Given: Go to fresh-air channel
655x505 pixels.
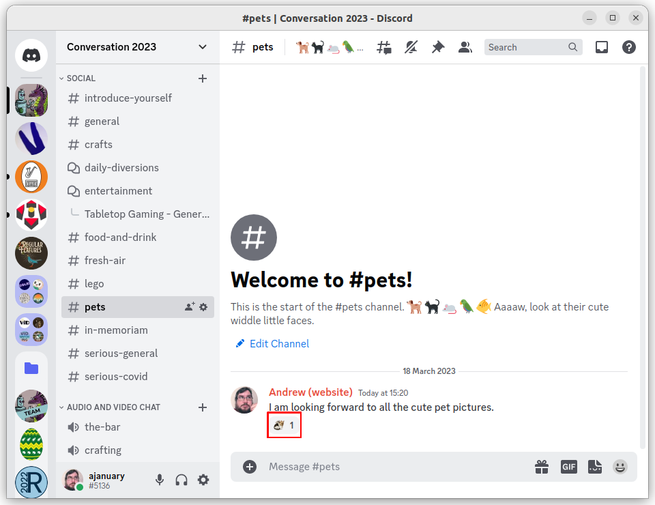Looking at the screenshot, I should tap(138, 261).
